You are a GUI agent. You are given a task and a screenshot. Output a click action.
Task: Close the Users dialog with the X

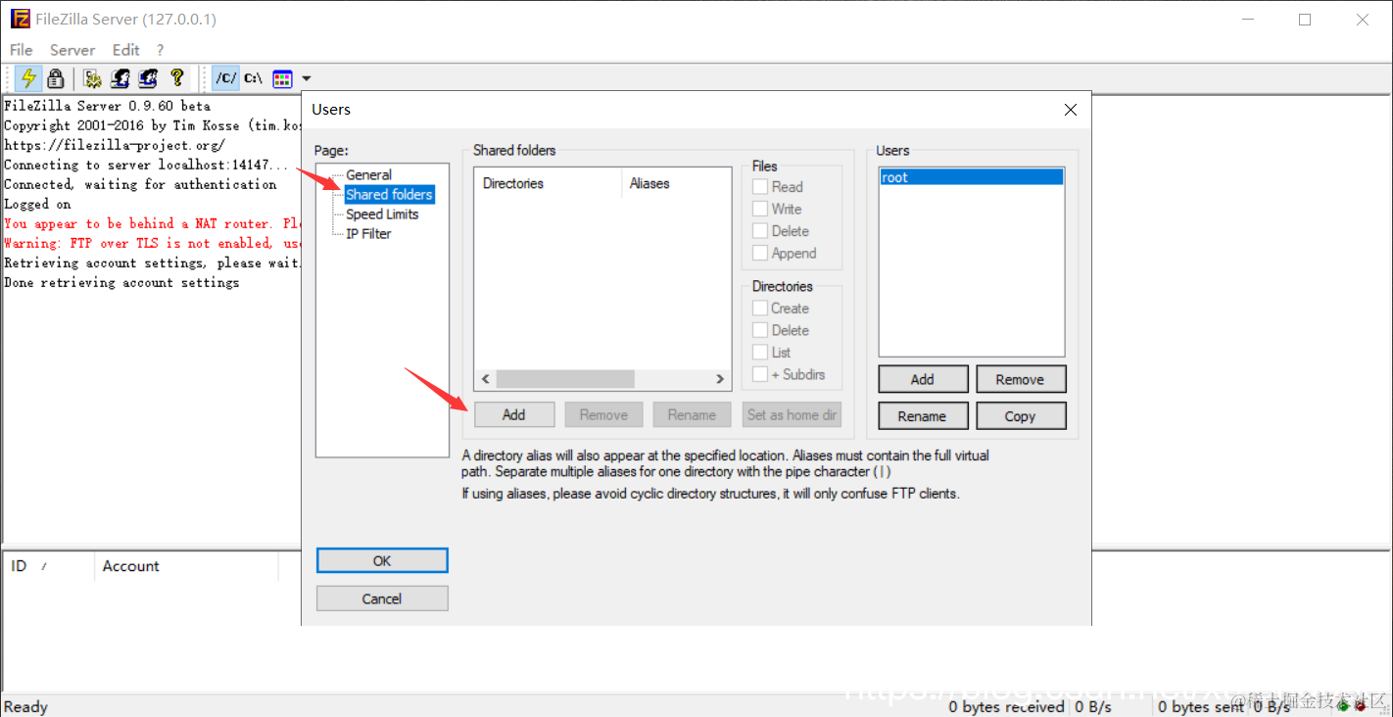[1071, 110]
